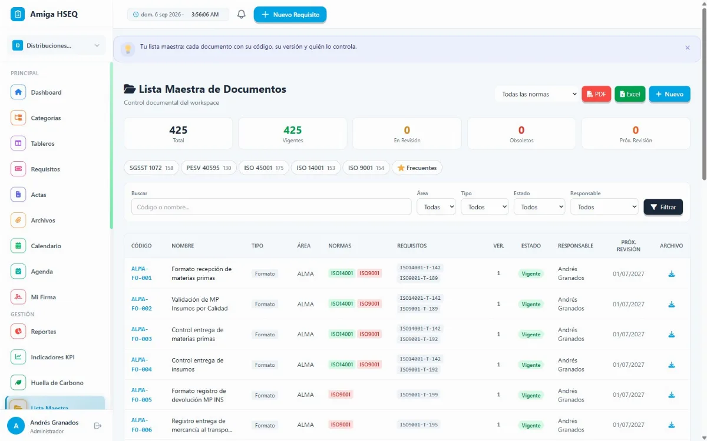Click the Huella de Carbono leaf icon
This screenshot has width=707, height=441.
pyautogui.click(x=18, y=383)
